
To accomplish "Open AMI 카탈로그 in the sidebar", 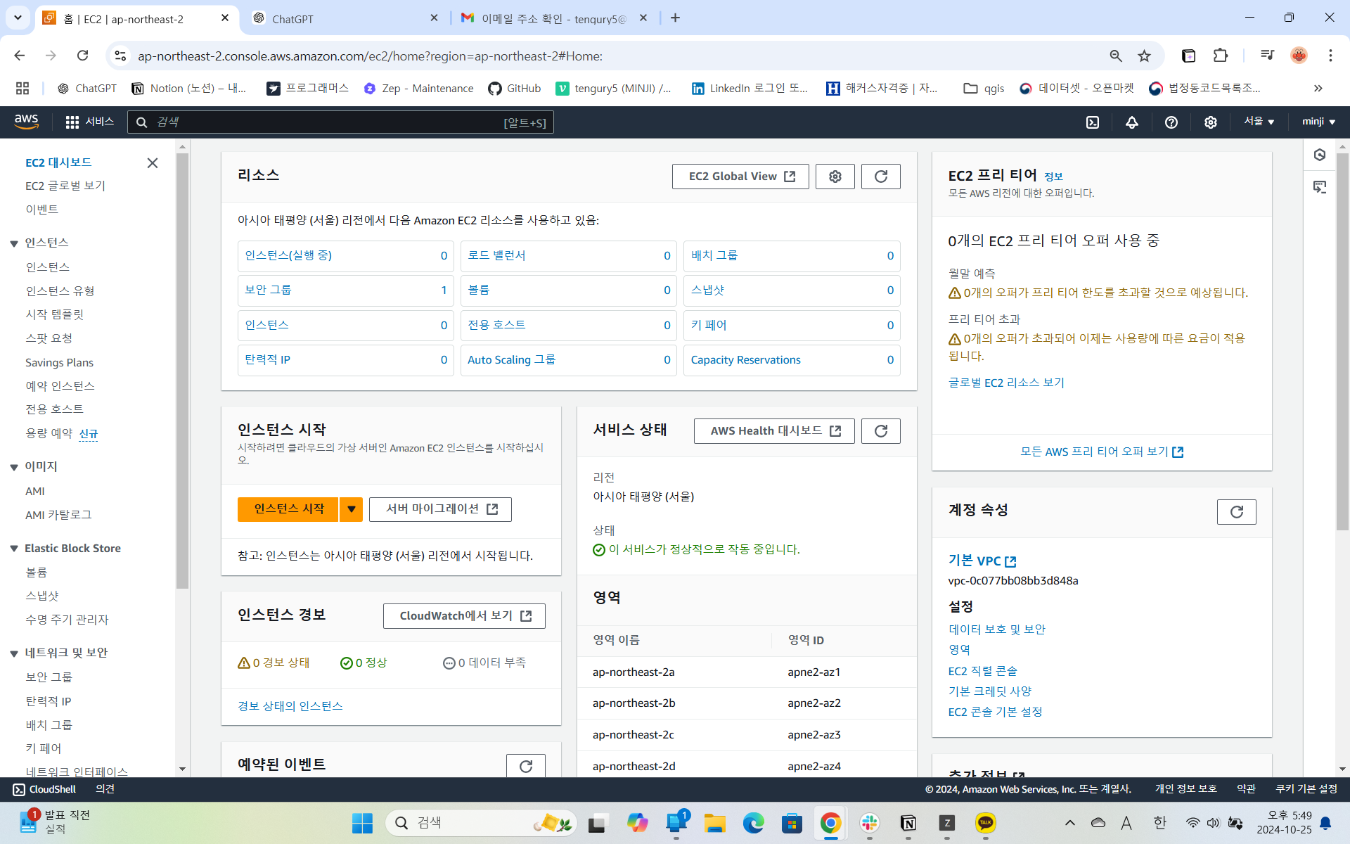I will [58, 515].
